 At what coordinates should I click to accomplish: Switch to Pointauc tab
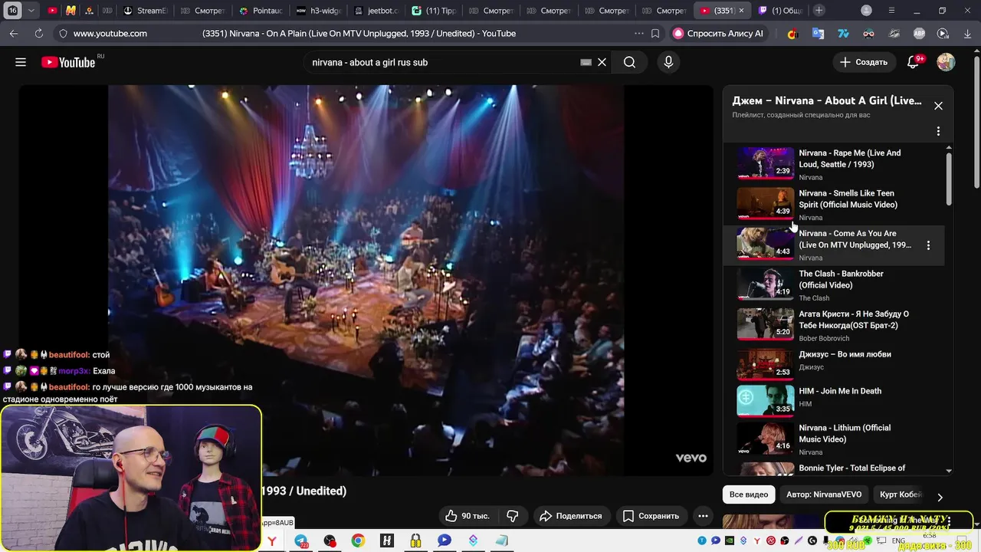pos(261,11)
